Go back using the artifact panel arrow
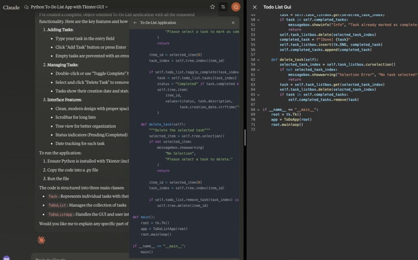The width and height of the screenshot is (418, 260). click(135, 22)
